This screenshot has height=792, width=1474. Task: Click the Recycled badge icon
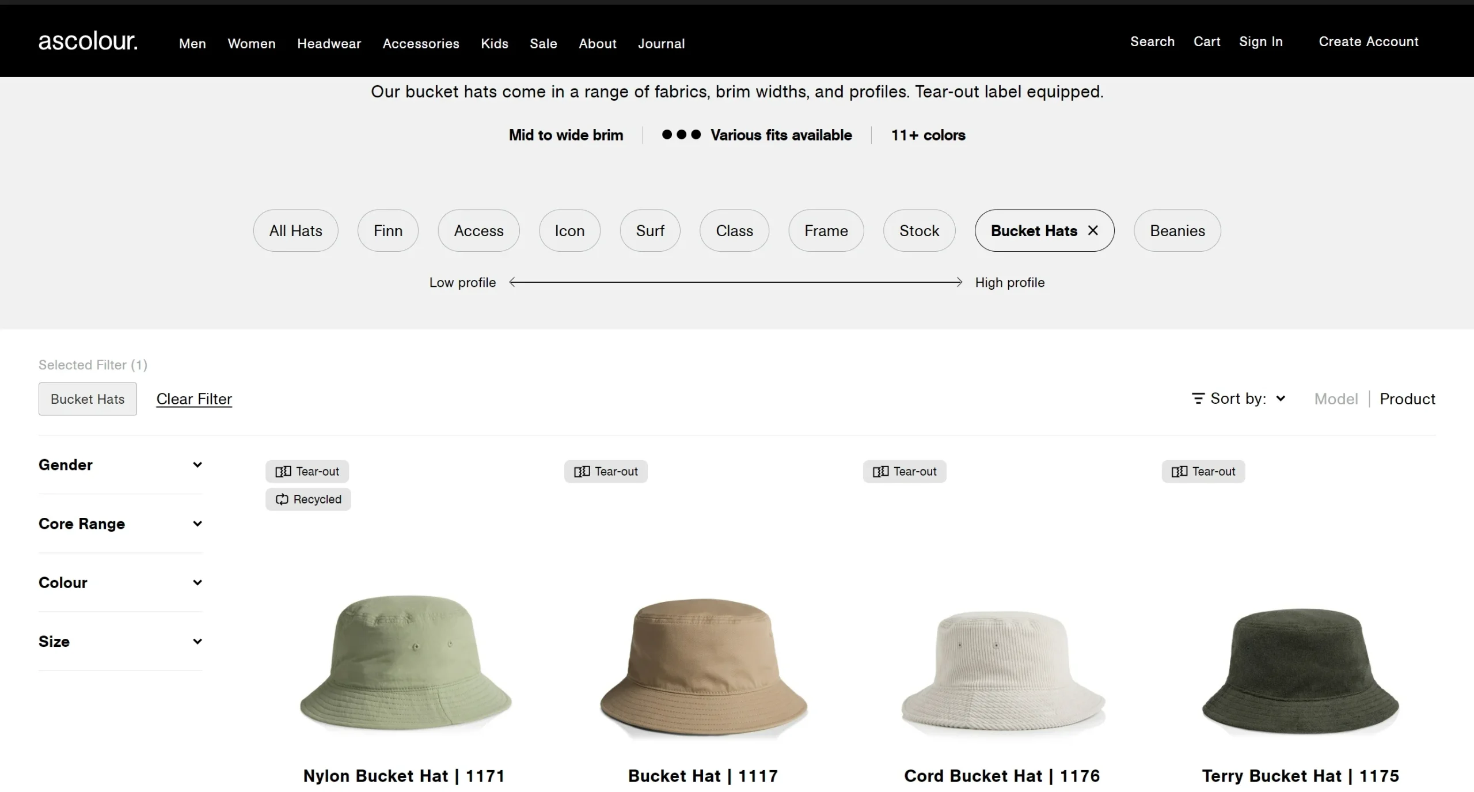[x=282, y=499]
